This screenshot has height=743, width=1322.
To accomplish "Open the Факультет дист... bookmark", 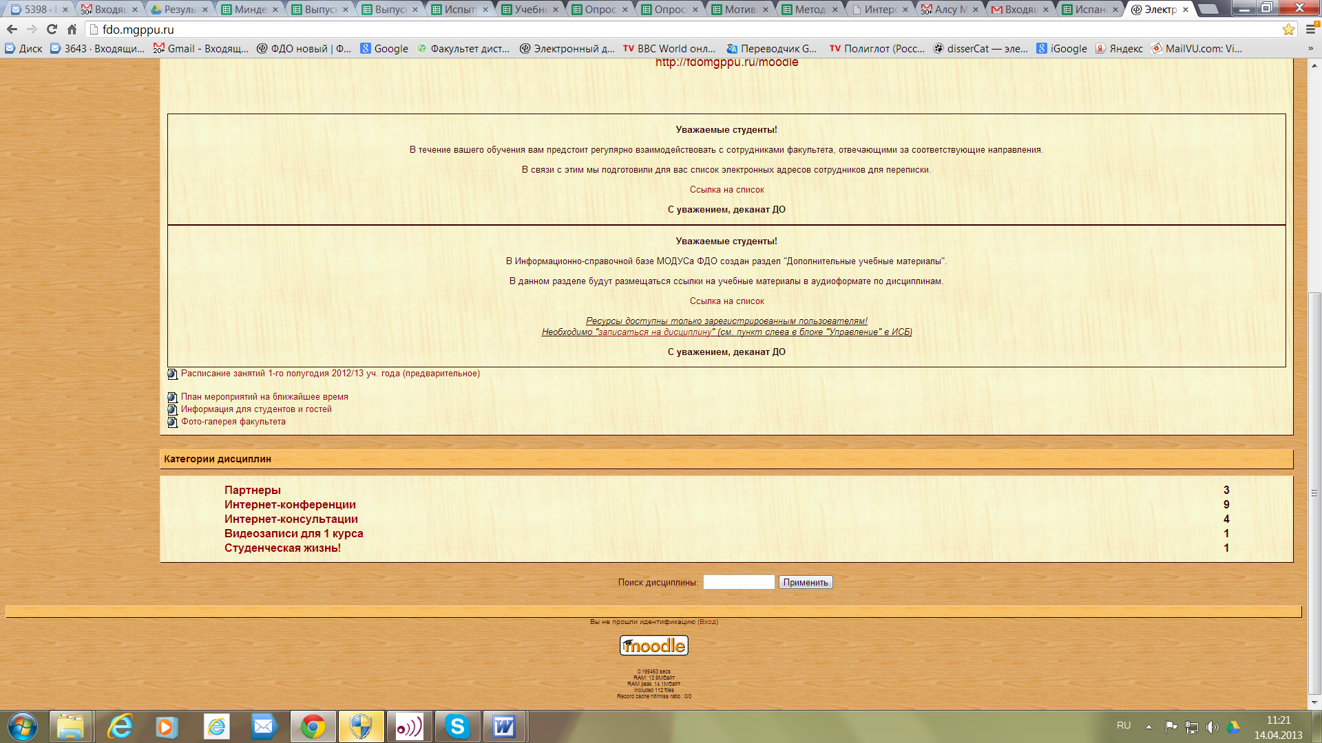I will 463,49.
